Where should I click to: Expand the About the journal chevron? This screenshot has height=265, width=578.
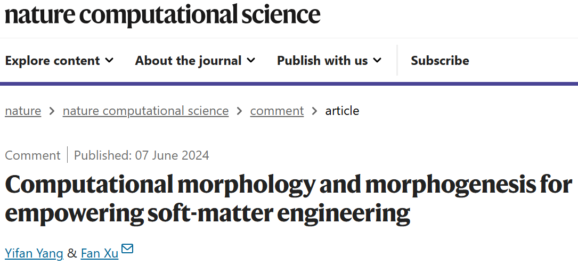(251, 60)
